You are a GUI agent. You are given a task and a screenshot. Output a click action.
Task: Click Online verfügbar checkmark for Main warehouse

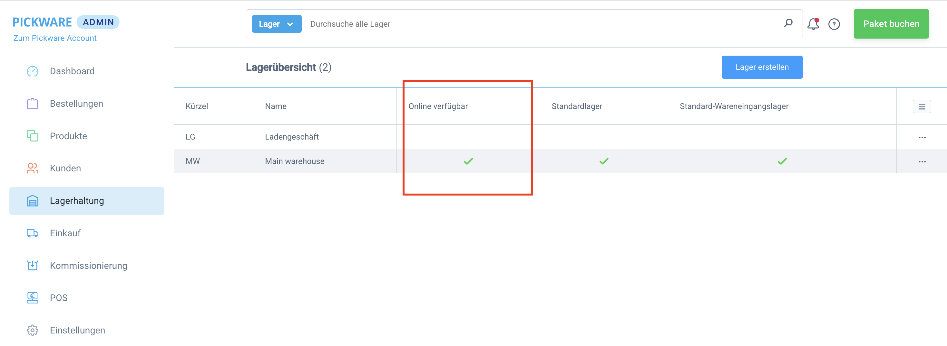point(468,161)
